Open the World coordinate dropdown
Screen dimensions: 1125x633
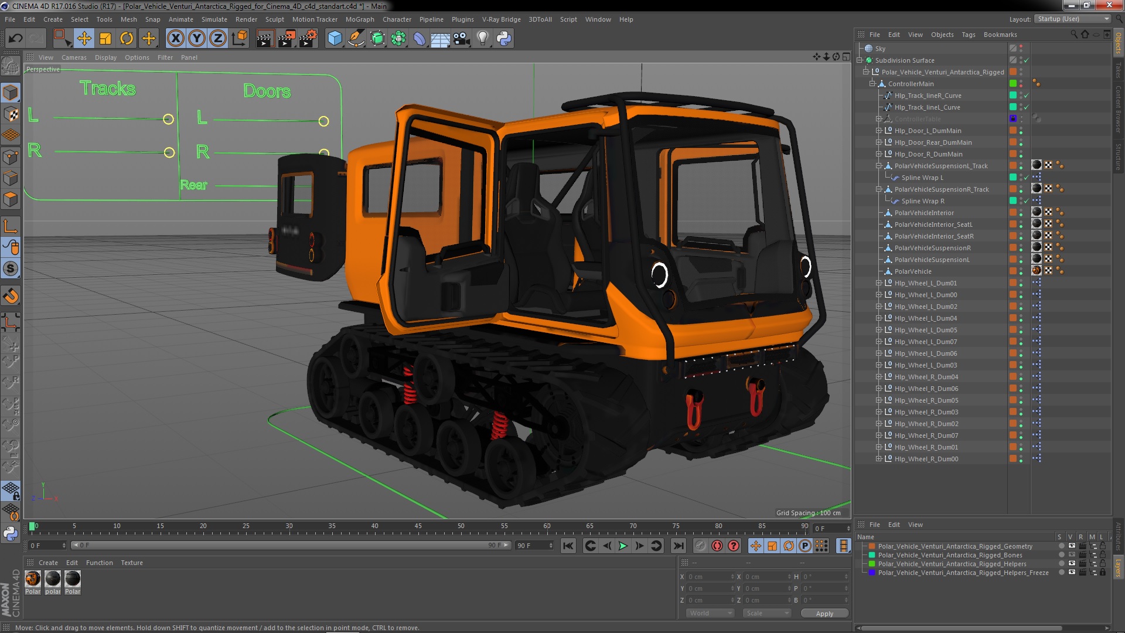pyautogui.click(x=710, y=613)
